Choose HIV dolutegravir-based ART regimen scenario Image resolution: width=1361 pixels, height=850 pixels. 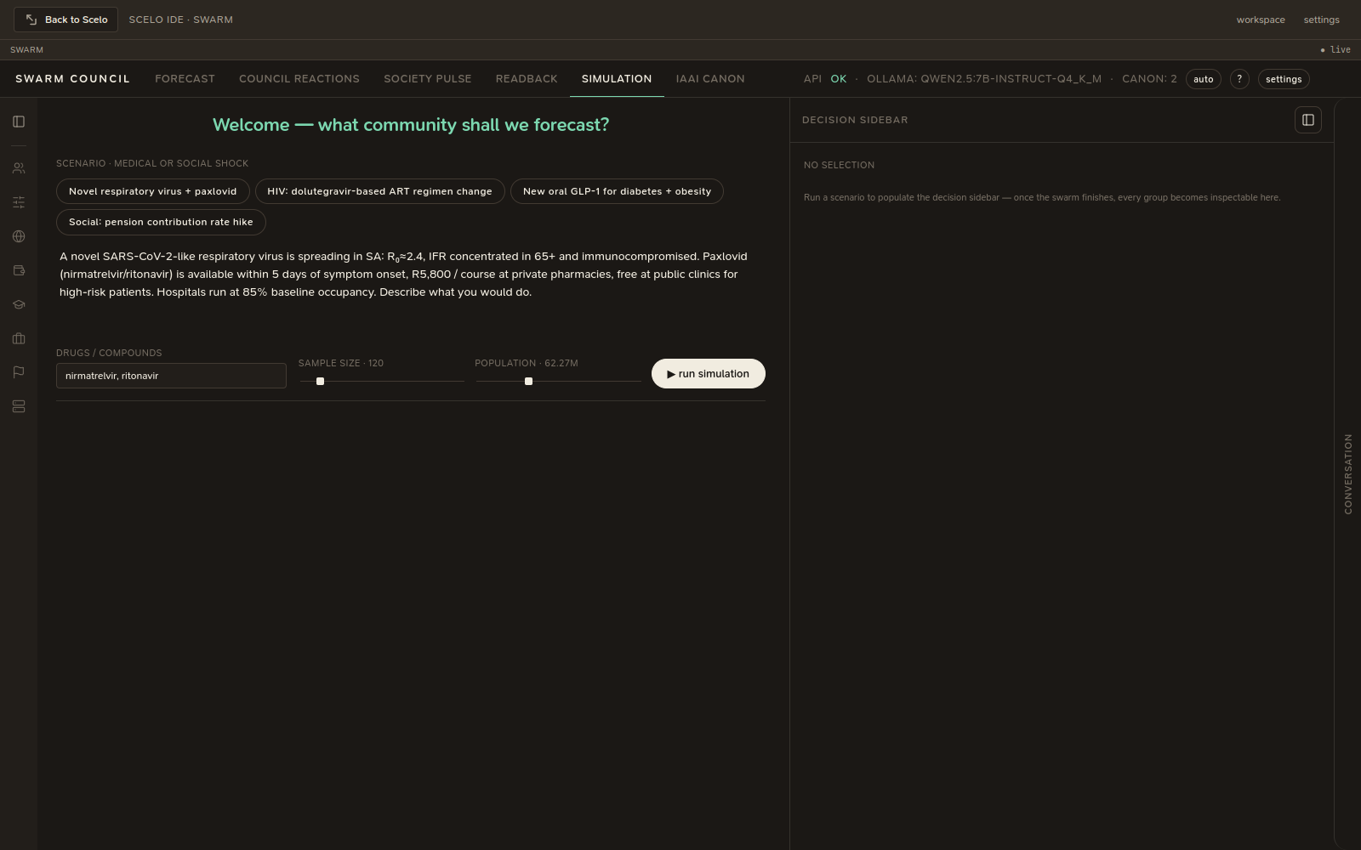pos(380,191)
